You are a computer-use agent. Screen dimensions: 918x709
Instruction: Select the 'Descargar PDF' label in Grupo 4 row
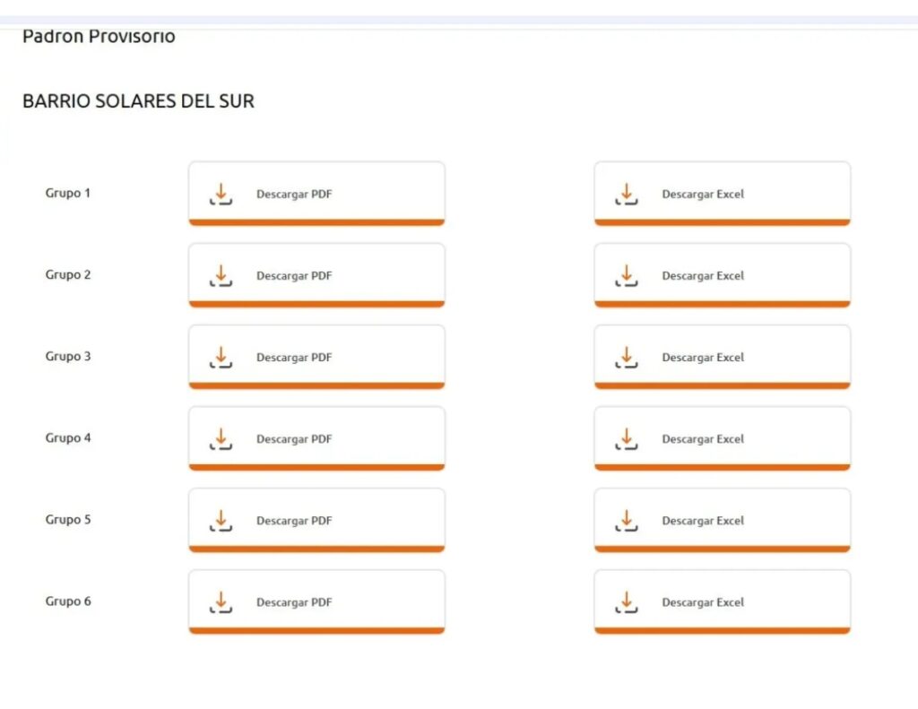point(294,439)
